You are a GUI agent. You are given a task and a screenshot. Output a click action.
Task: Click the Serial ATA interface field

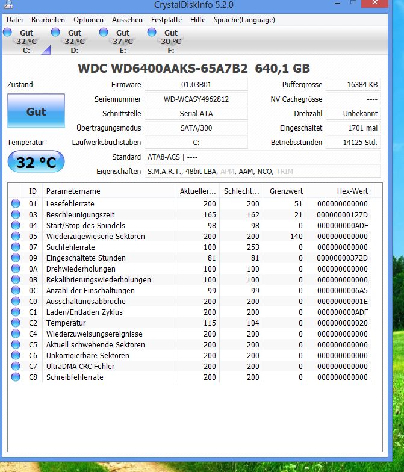click(196, 113)
